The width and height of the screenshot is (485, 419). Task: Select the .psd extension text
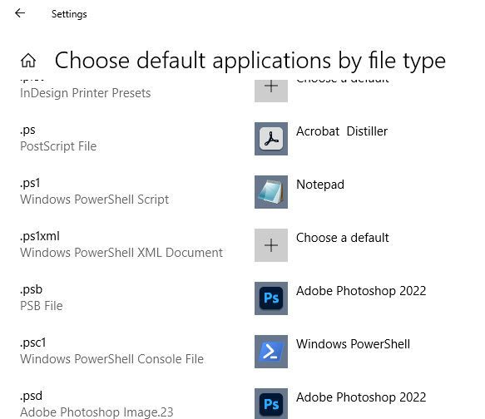click(31, 396)
